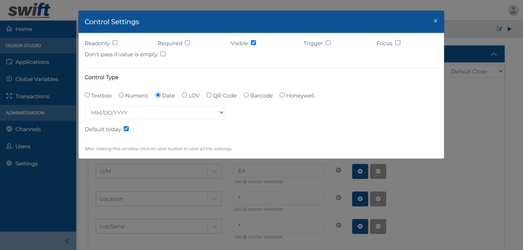Image resolution: width=523 pixels, height=250 pixels.
Task: Expand the Location field dropdown
Action: coord(215,199)
